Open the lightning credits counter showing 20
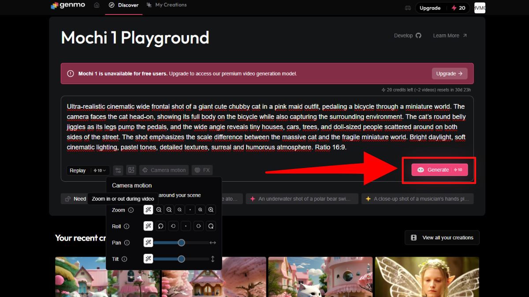Viewport: 529px width, 297px height. [458, 8]
